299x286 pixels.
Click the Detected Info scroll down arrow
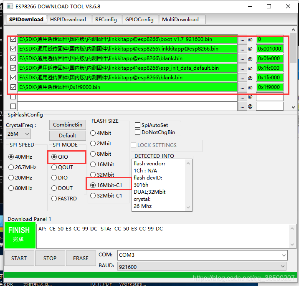pyautogui.click(x=188, y=208)
